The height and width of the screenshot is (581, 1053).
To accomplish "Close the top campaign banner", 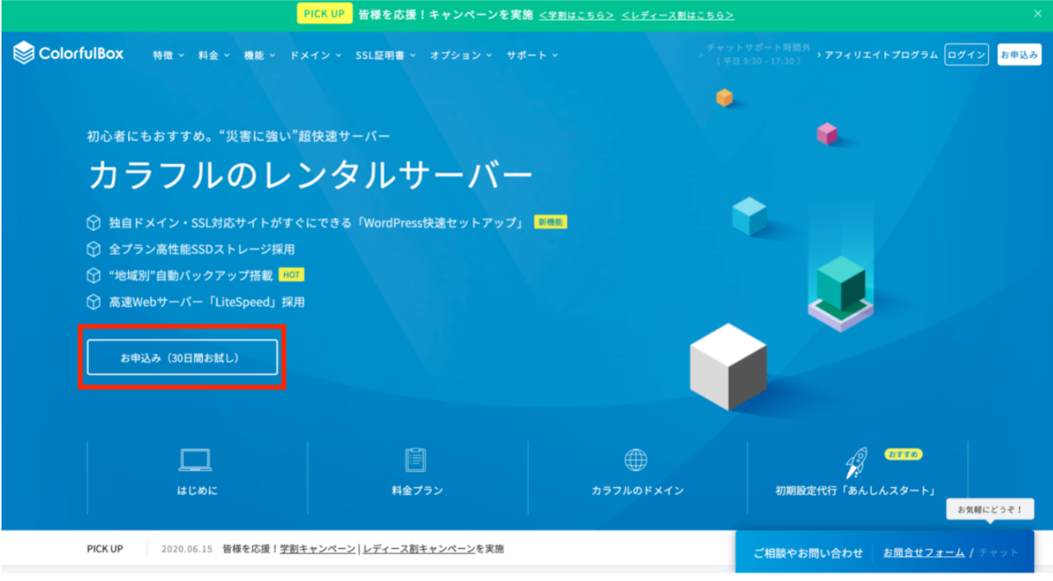I will click(1038, 14).
